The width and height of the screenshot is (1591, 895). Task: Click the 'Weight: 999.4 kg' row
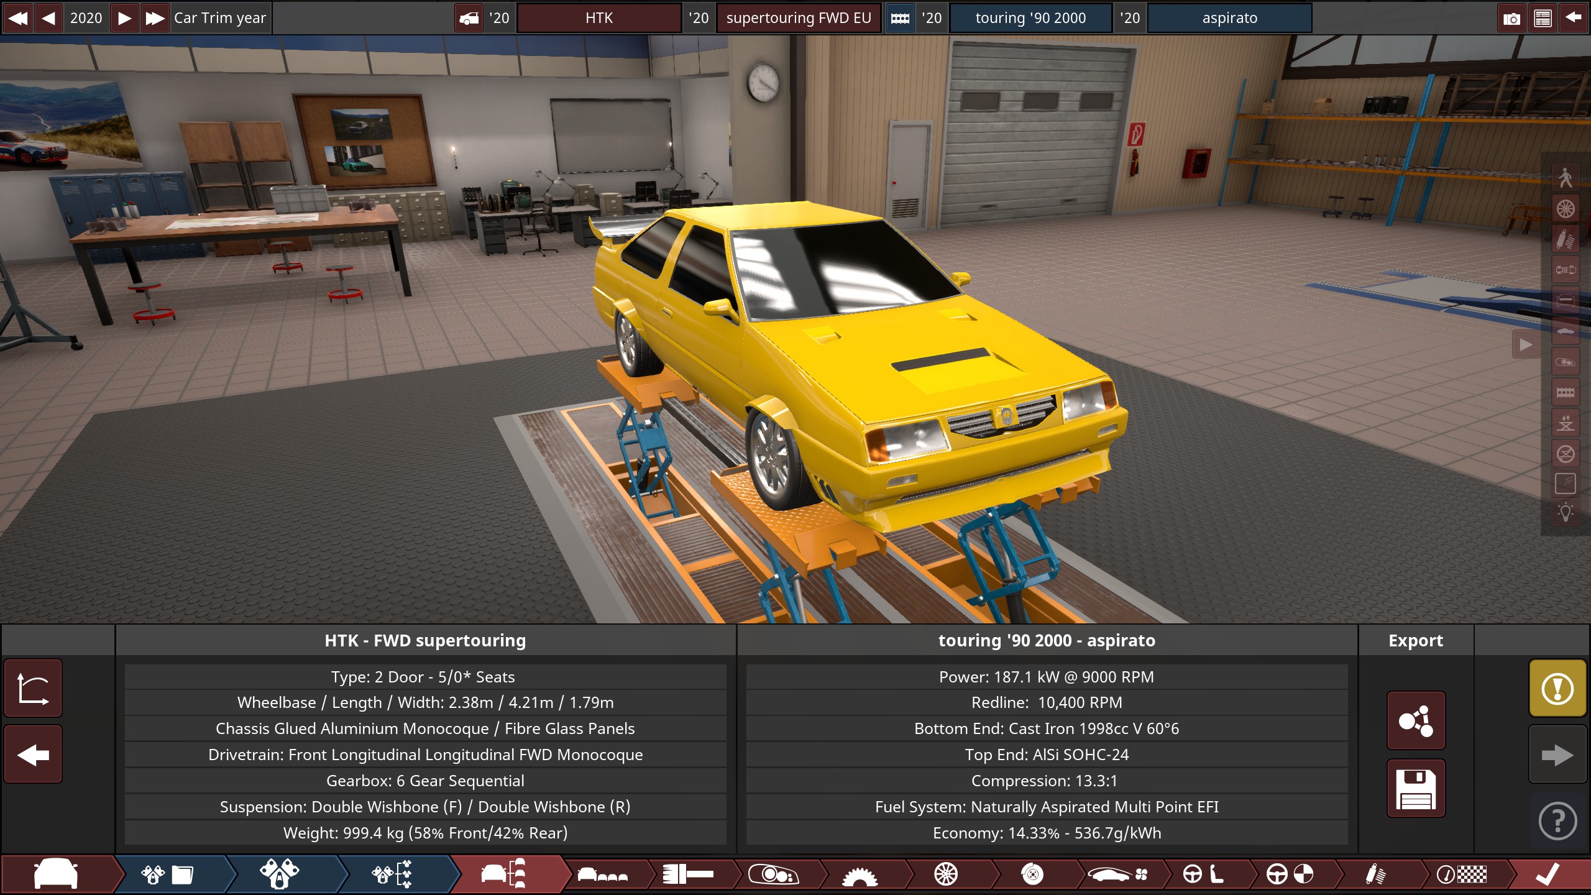[425, 833]
